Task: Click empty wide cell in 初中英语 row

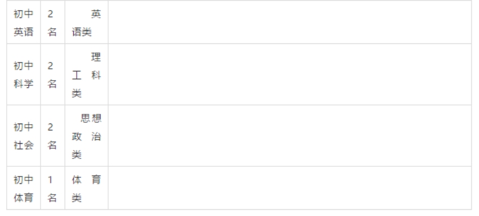Action: [x=290, y=23]
